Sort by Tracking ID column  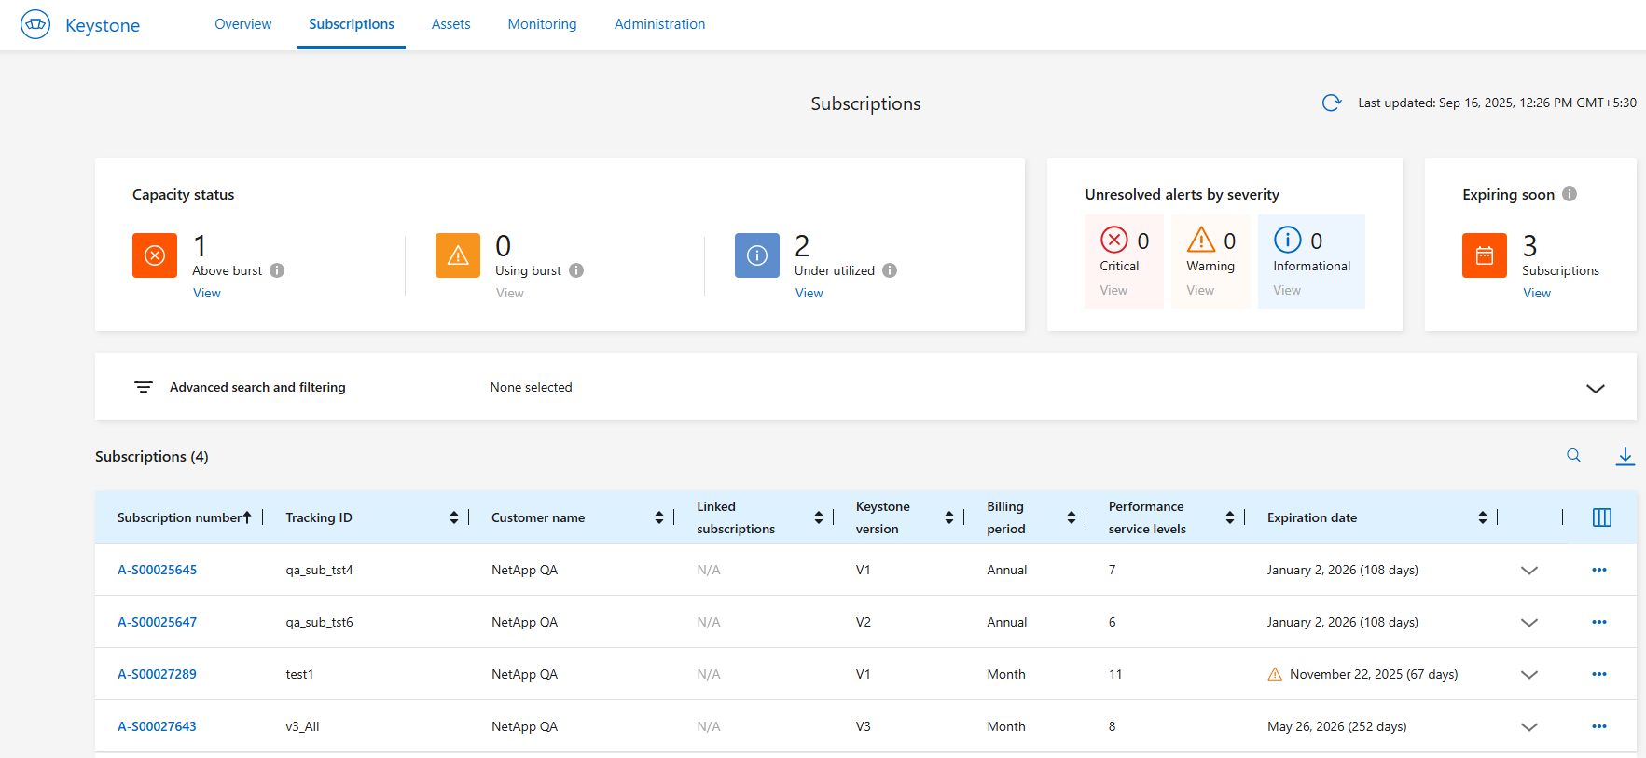tap(454, 517)
